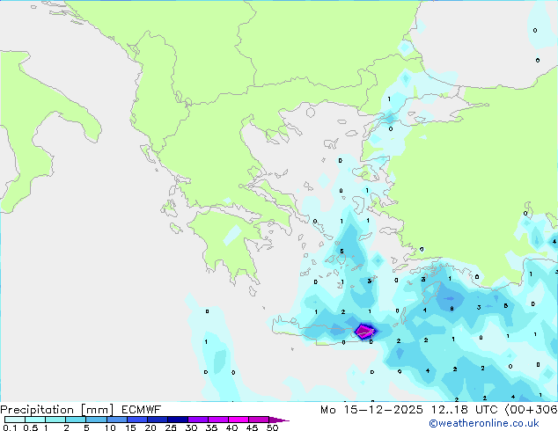
Task: Click the magenta precipitation maximum over eastern Crete
Action: coord(363,332)
